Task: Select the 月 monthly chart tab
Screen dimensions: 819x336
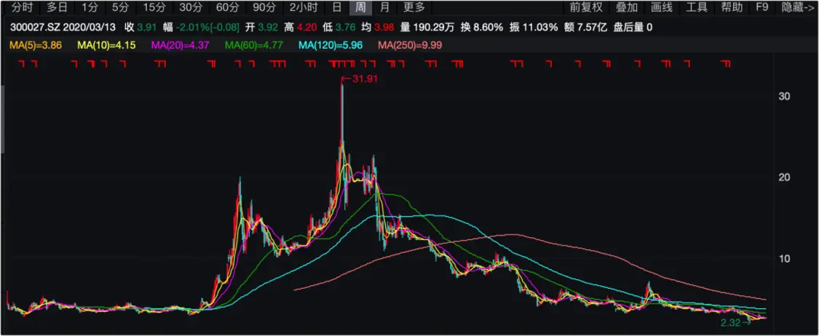Action: pyautogui.click(x=384, y=7)
